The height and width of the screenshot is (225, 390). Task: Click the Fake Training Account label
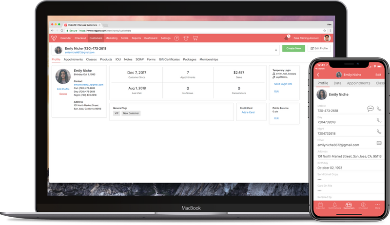click(x=306, y=38)
